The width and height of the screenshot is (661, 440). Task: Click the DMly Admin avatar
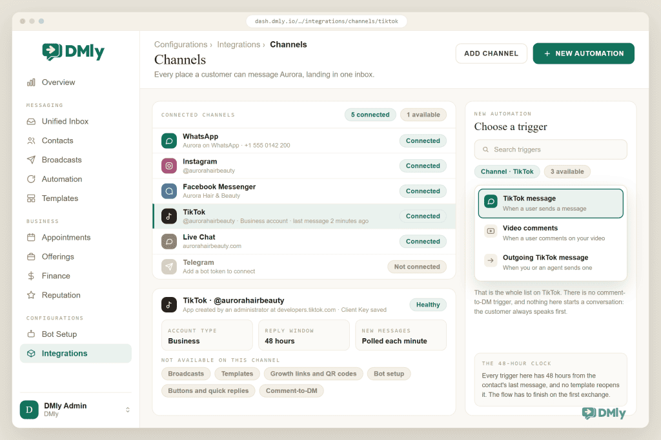click(x=29, y=410)
